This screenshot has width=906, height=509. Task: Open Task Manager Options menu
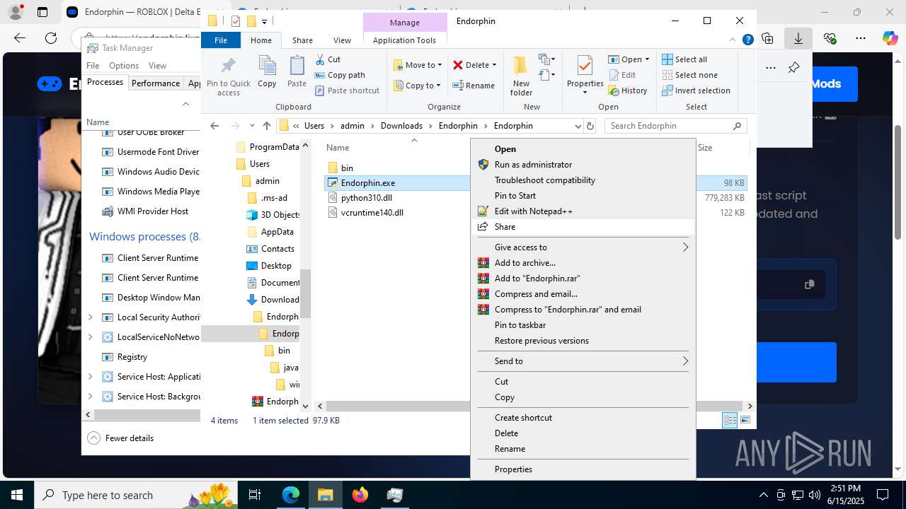point(124,66)
